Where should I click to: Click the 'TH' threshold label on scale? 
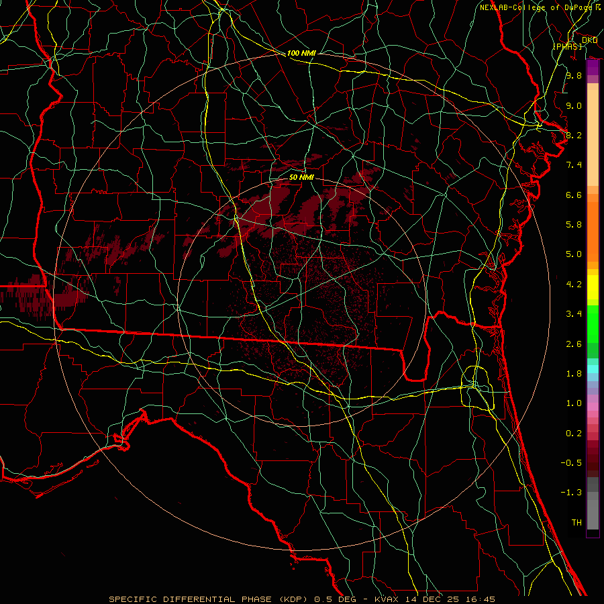[x=576, y=523]
